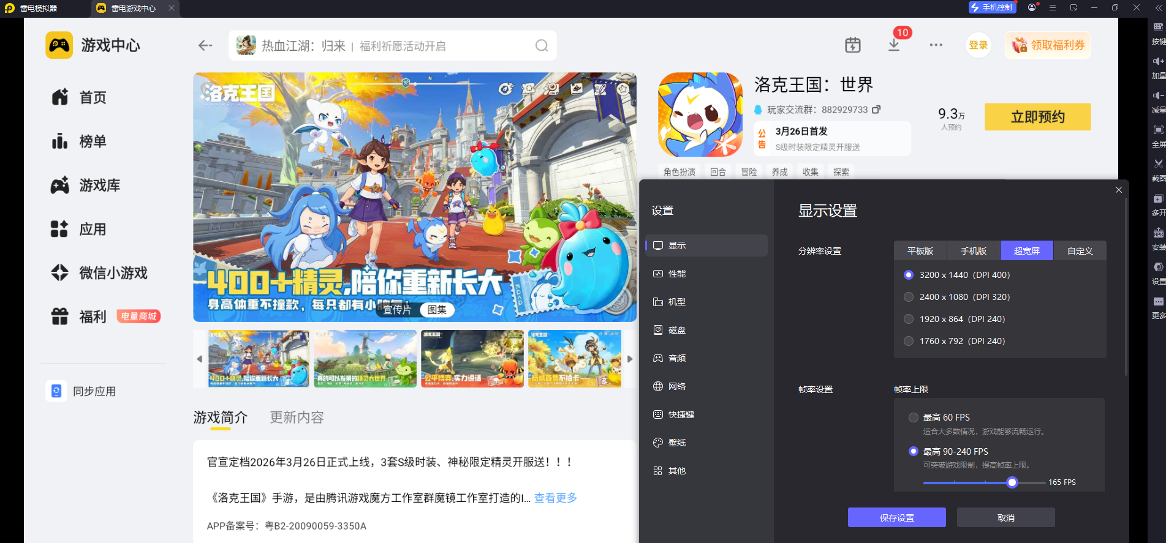Open the 显示 settings category
The image size is (1166, 543).
(x=706, y=245)
